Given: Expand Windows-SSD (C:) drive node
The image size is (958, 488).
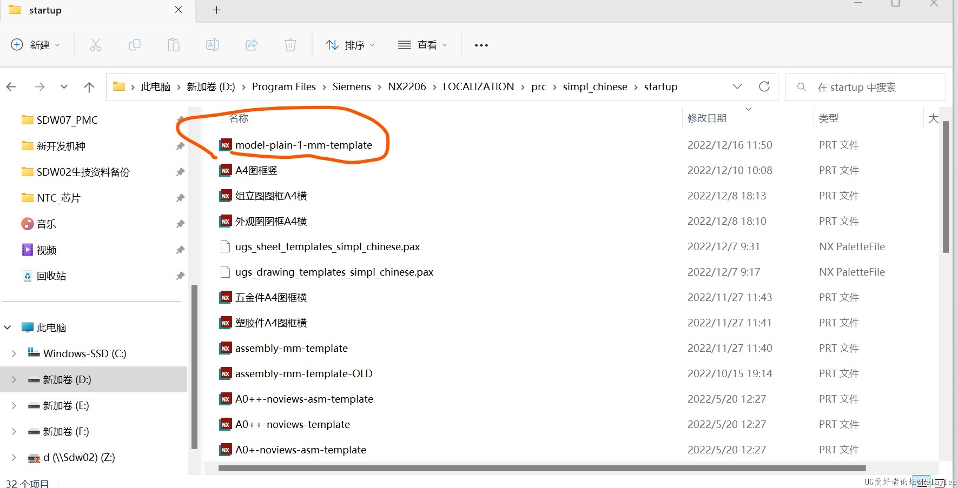Looking at the screenshot, I should pos(14,353).
